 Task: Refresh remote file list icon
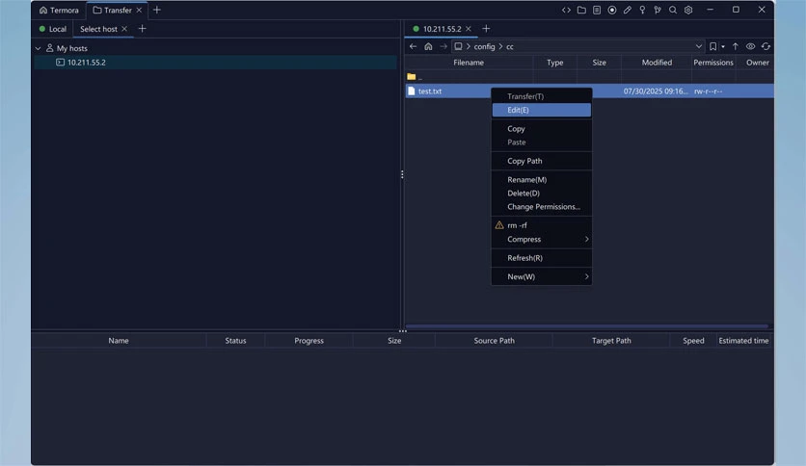coord(766,46)
